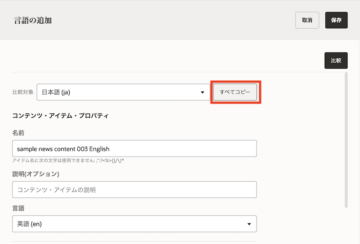This screenshot has width=360, height=244.
Task: Click the 言語 field label
Action: (18, 208)
